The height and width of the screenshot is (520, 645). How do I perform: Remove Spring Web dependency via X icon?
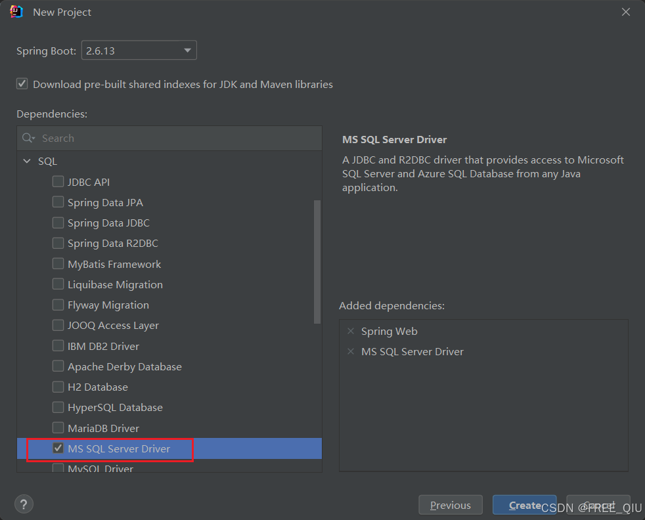pos(351,331)
